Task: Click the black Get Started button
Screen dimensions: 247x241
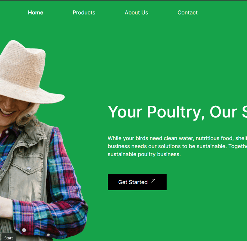Action: 137,182
